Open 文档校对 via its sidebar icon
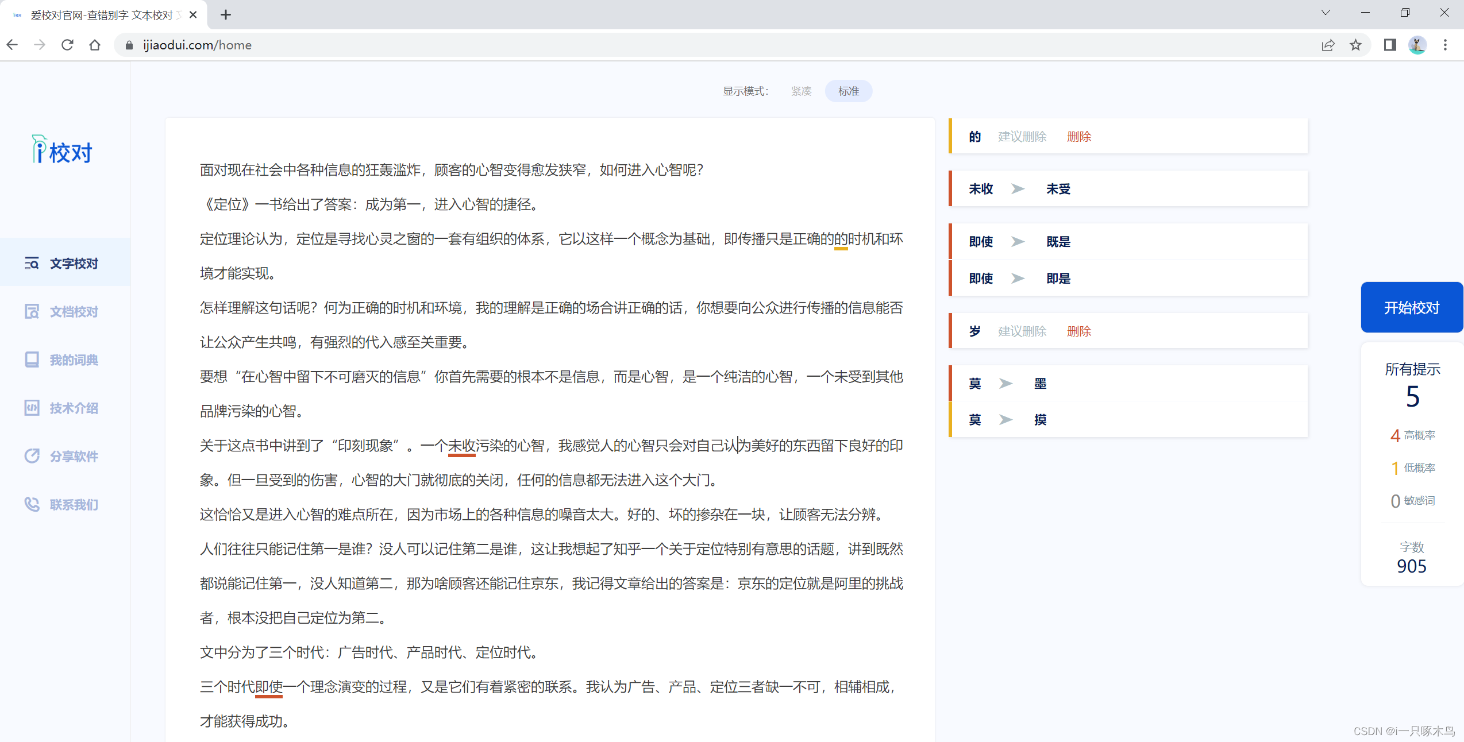1464x742 pixels. [x=32, y=312]
